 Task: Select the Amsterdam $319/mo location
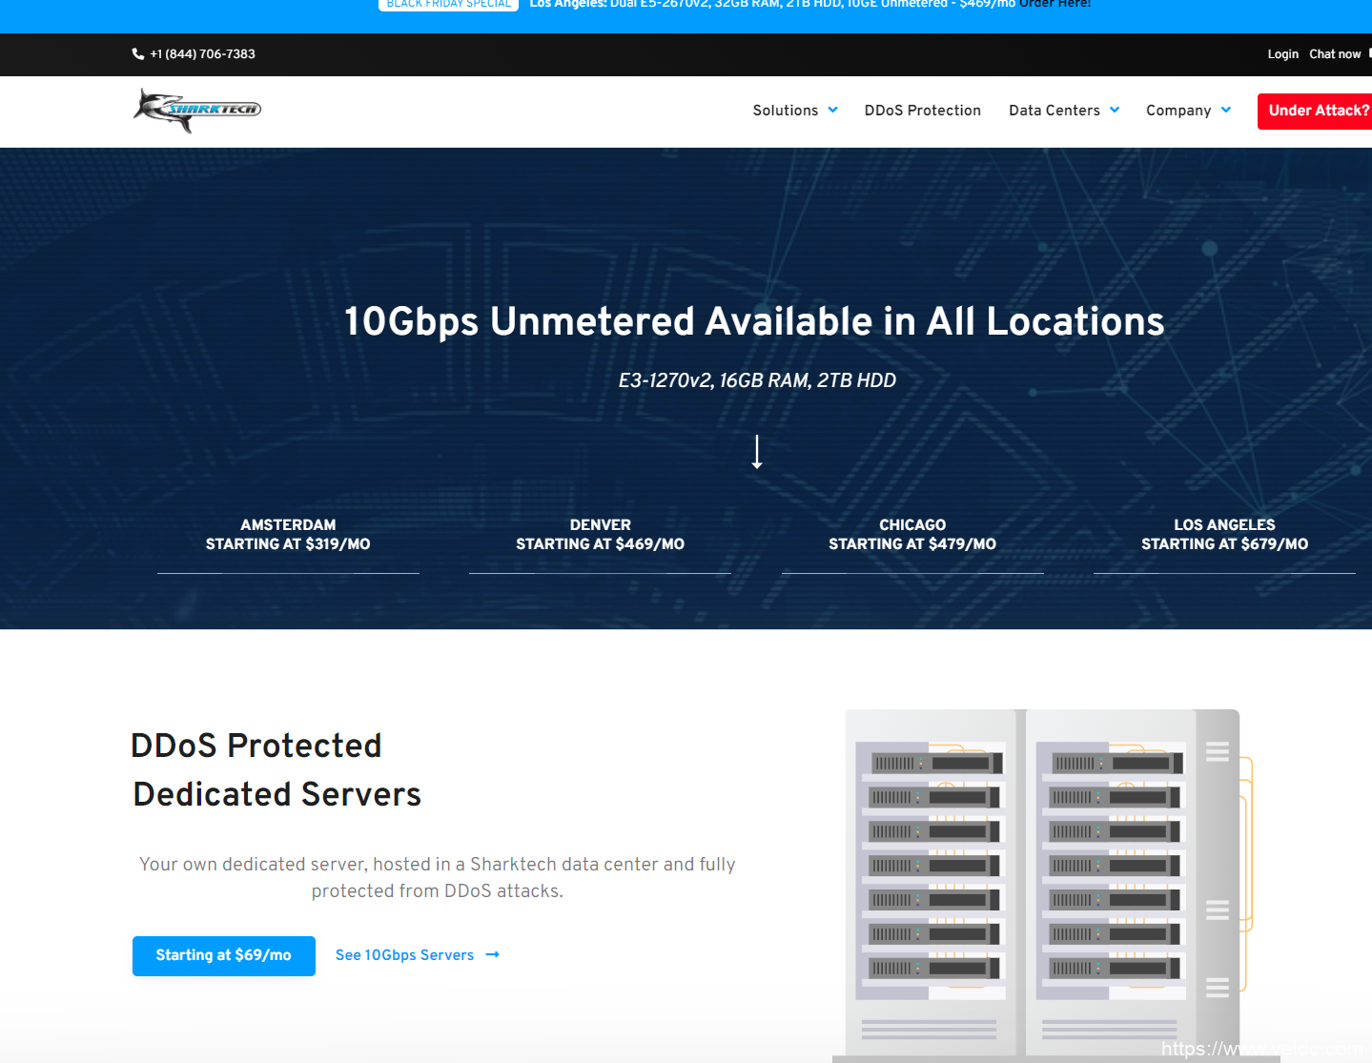(x=288, y=534)
